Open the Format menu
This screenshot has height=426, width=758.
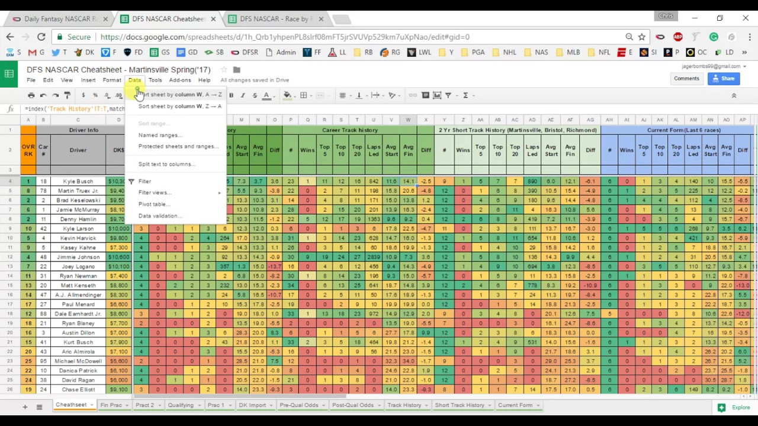111,80
